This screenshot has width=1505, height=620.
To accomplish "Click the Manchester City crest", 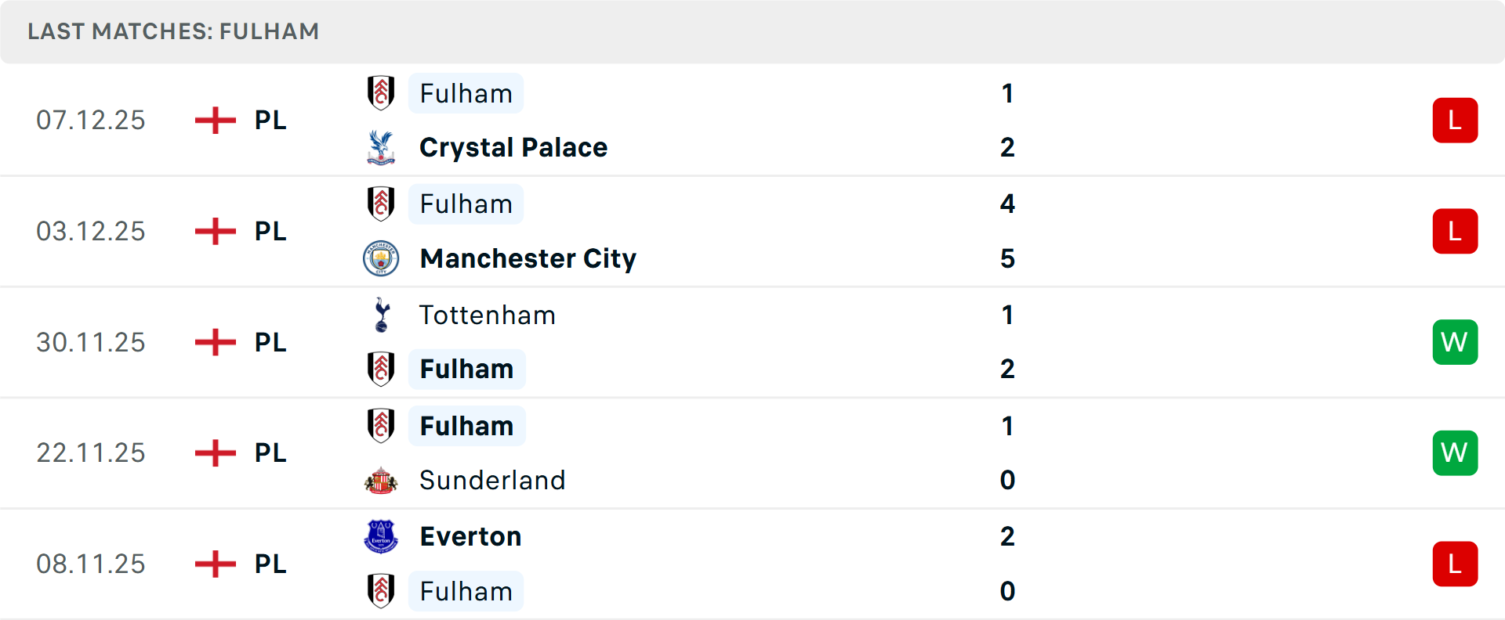I will coord(382,258).
